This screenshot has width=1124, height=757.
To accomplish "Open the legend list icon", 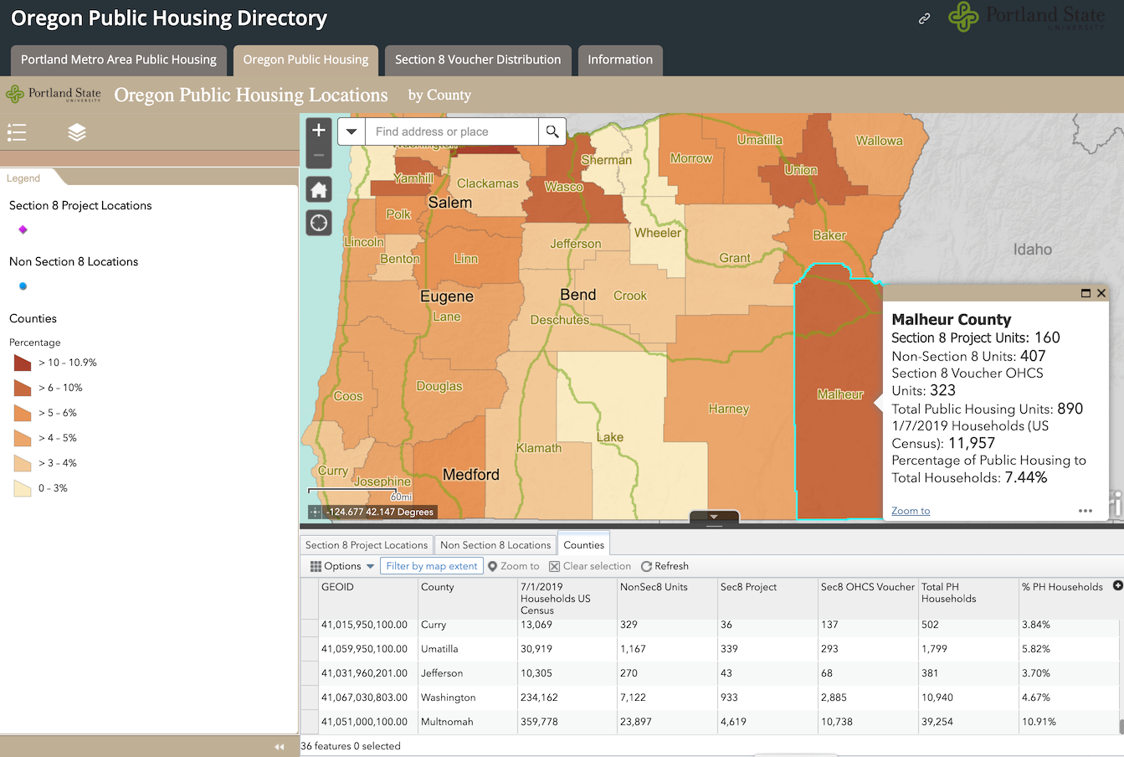I will coord(17,132).
